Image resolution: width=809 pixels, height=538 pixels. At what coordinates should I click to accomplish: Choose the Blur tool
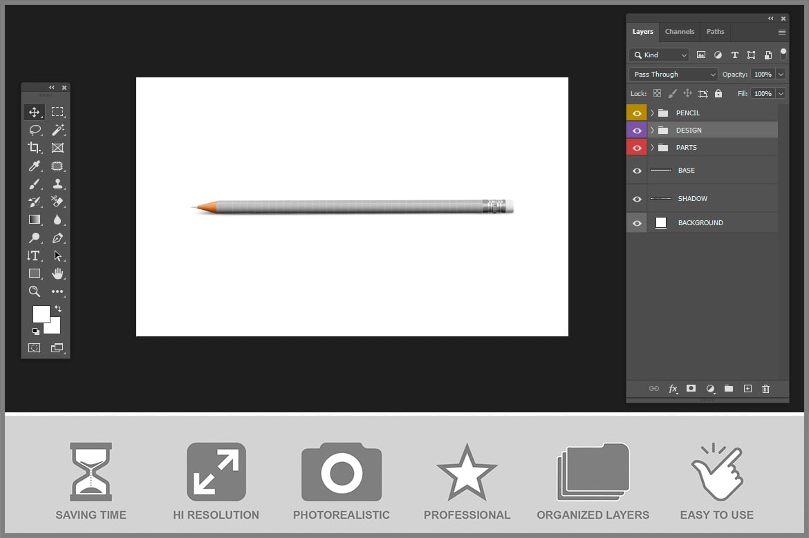57,220
